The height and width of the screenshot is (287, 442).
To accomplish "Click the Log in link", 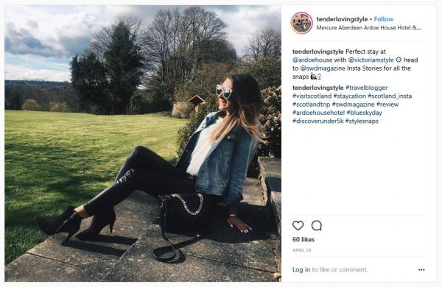I will pyautogui.click(x=301, y=269).
